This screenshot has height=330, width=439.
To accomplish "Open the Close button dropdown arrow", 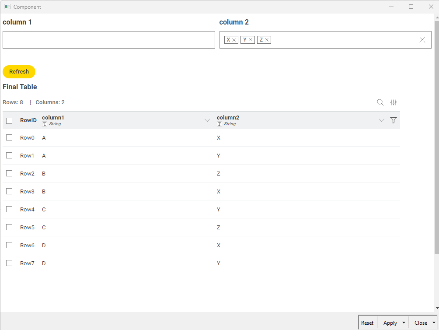I will pyautogui.click(x=434, y=323).
